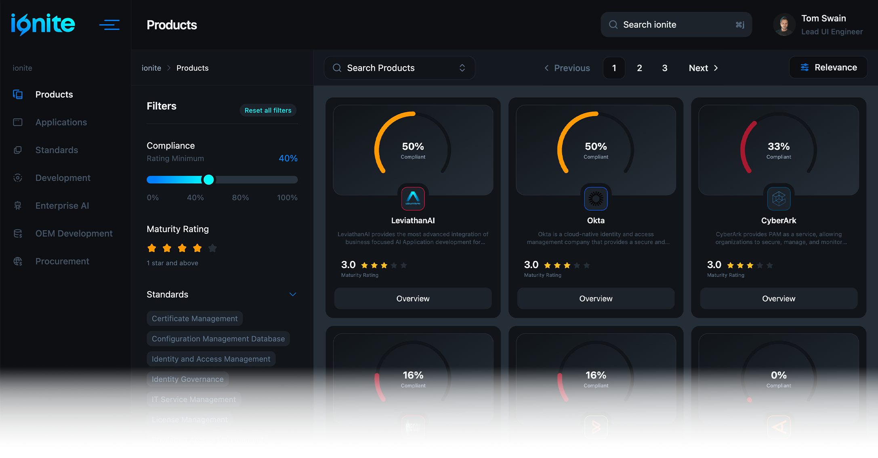Click the Applications sidebar icon

pos(18,122)
